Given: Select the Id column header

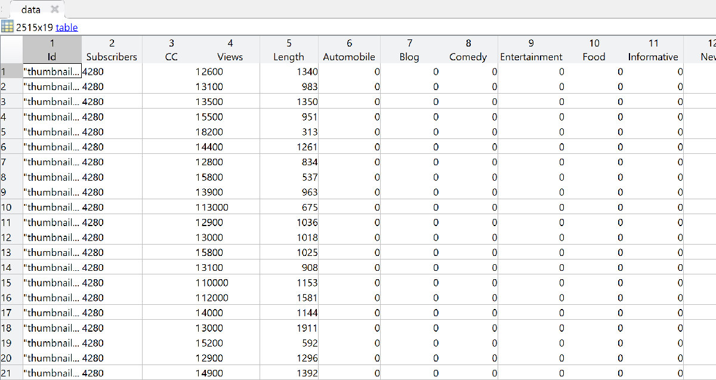Looking at the screenshot, I should [x=52, y=50].
